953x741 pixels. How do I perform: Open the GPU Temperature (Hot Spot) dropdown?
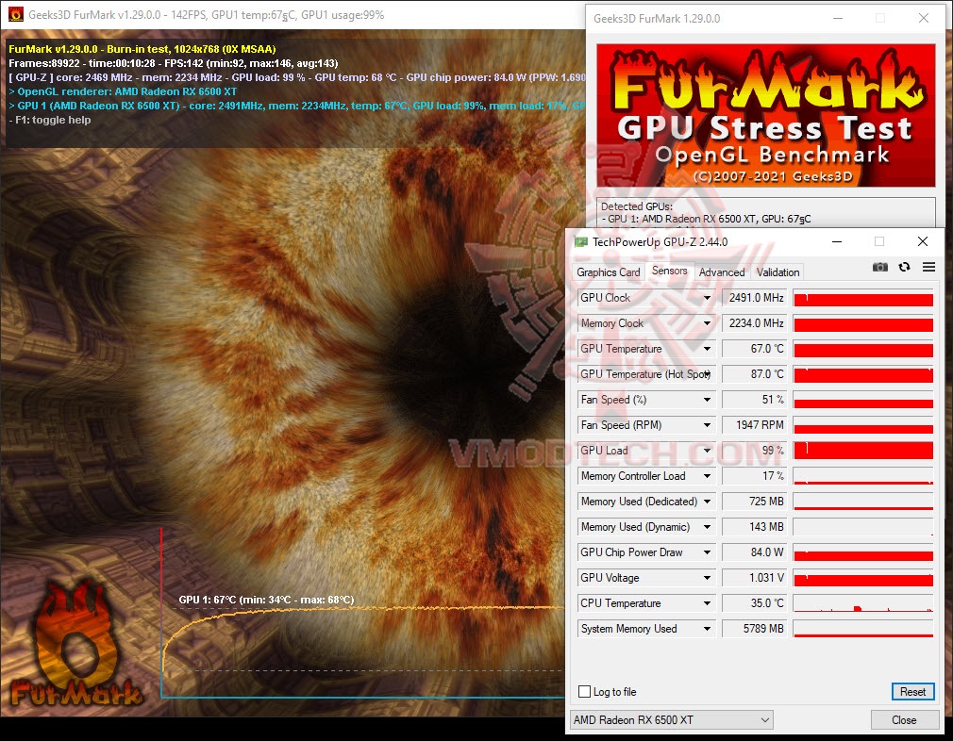707,375
